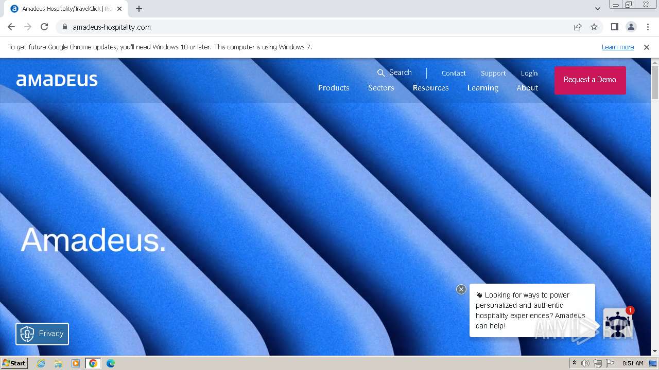
Task: Click the Privacy button
Action: pos(42,334)
